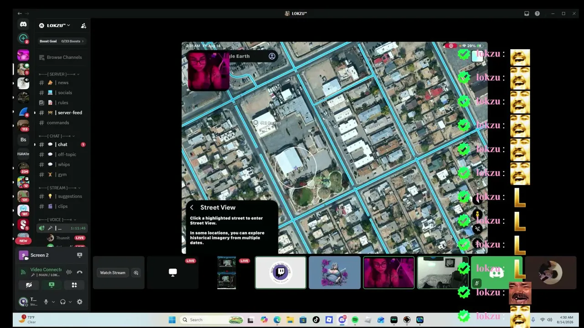Open TikTok from the taskbar
The height and width of the screenshot is (328, 584).
(316, 320)
